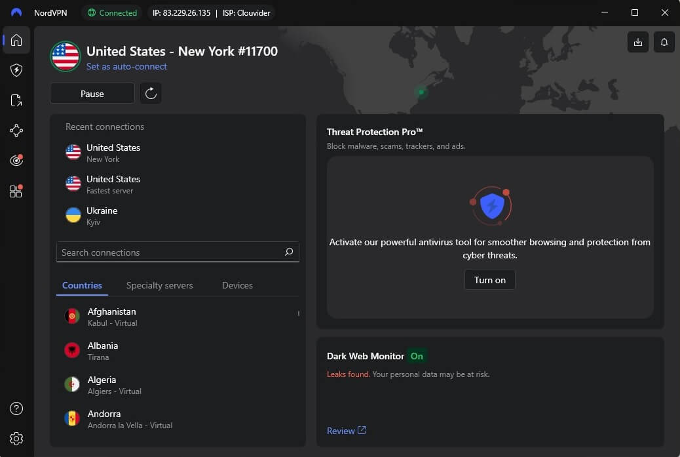Open notifications via the bell icon
680x457 pixels.
[664, 41]
